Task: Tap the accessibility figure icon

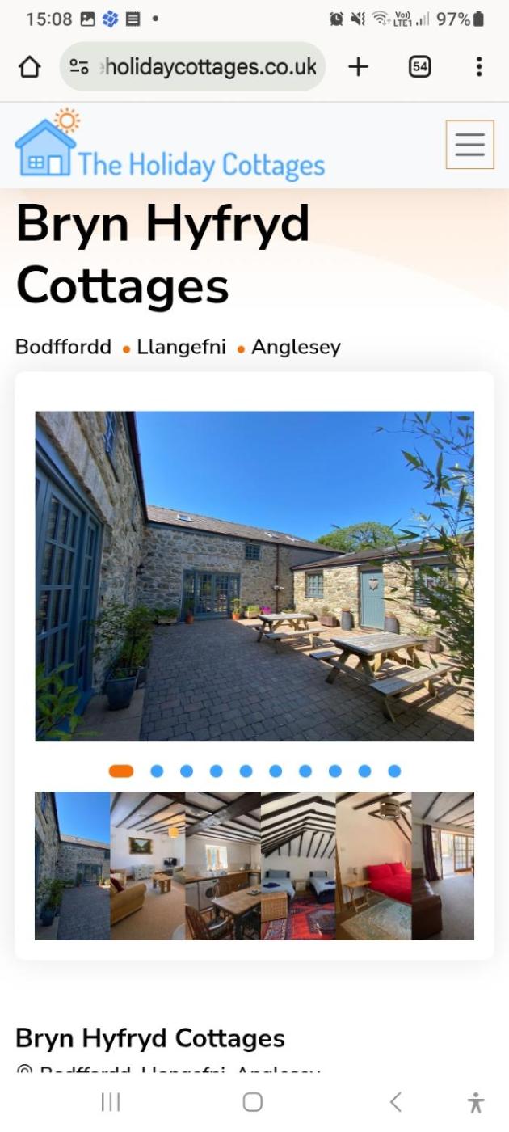Action: pyautogui.click(x=476, y=1102)
